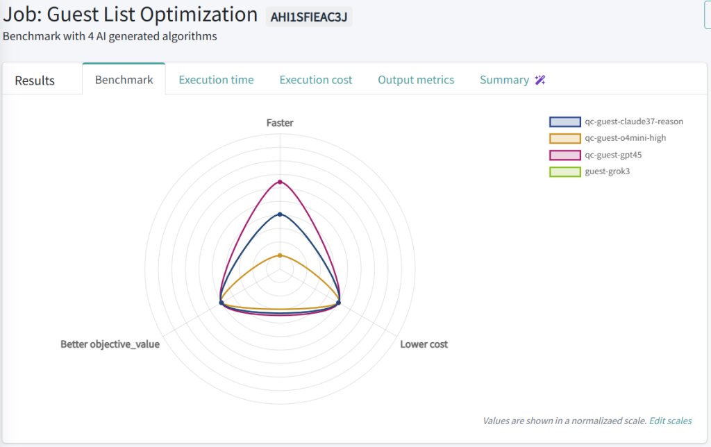Screen dimensions: 711x447
Task: Click the Edit scales link
Action: pos(670,421)
